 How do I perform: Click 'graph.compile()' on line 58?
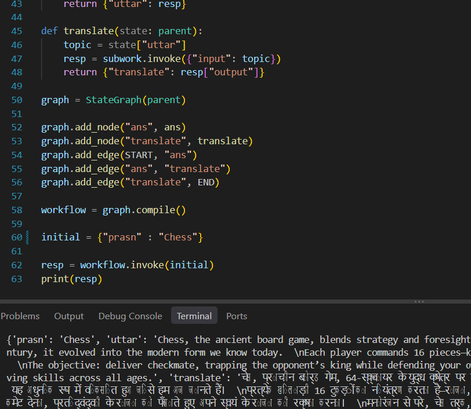[144, 210]
